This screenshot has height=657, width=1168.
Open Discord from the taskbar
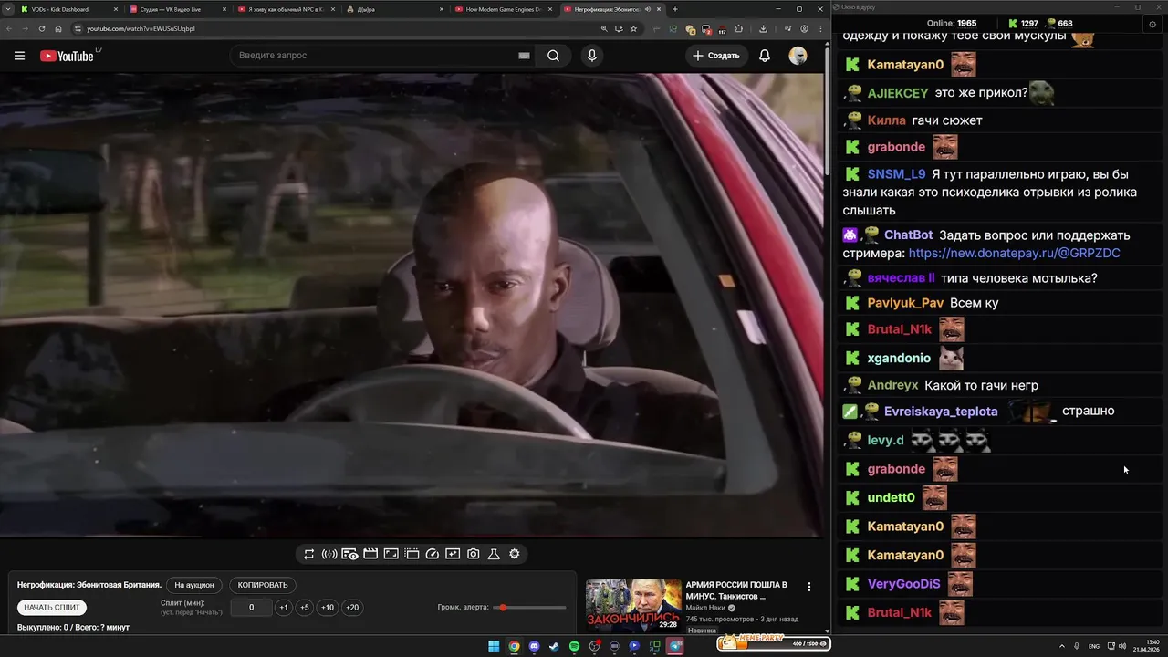534,646
